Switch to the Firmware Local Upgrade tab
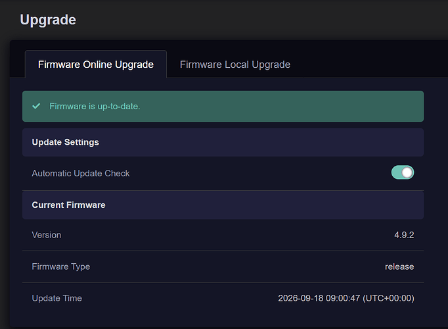 click(235, 64)
